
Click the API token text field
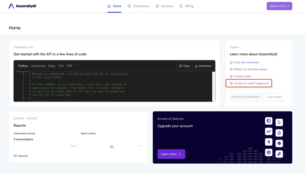point(247,97)
